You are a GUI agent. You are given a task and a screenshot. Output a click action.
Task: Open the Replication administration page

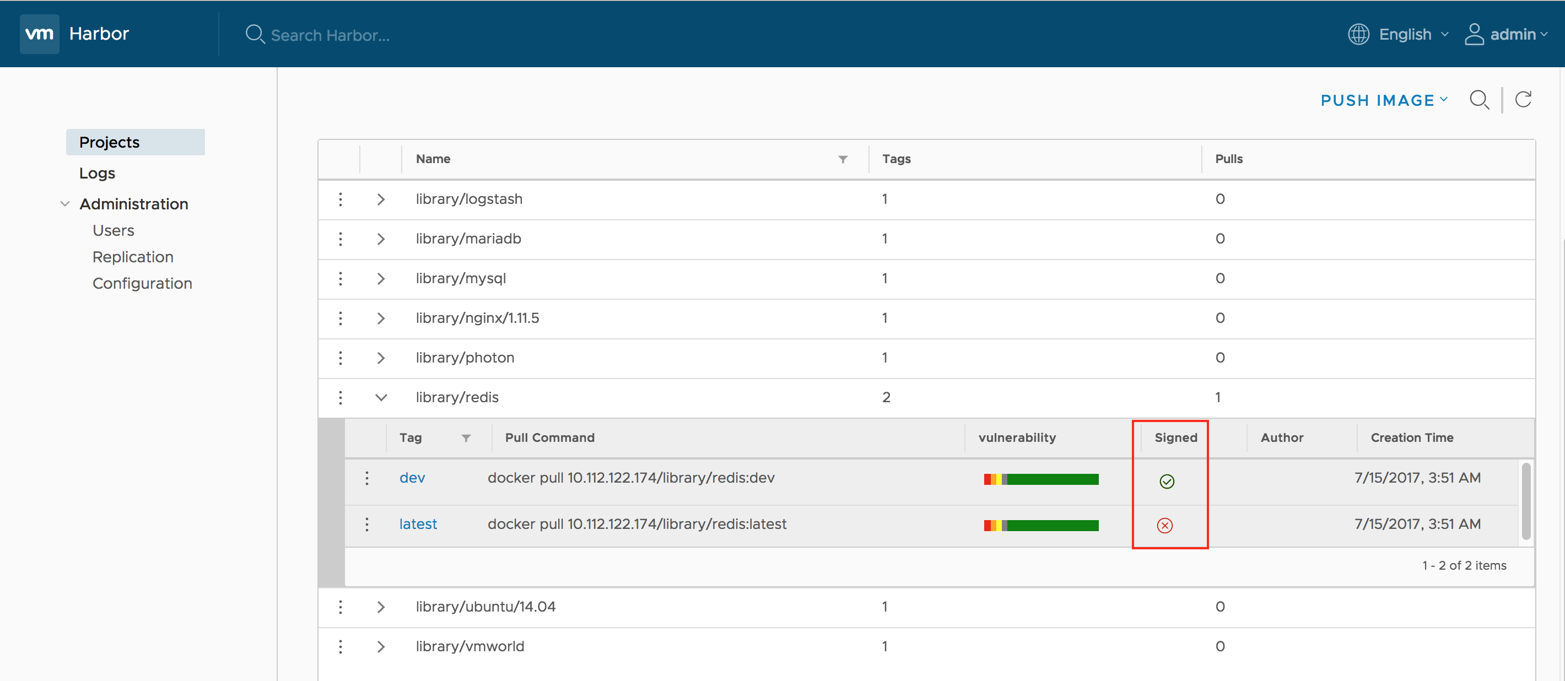[133, 257]
